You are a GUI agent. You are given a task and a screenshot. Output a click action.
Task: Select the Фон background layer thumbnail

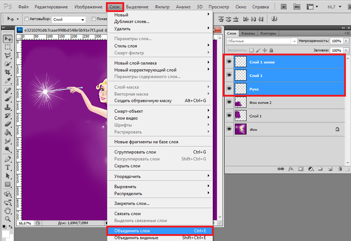click(x=241, y=129)
